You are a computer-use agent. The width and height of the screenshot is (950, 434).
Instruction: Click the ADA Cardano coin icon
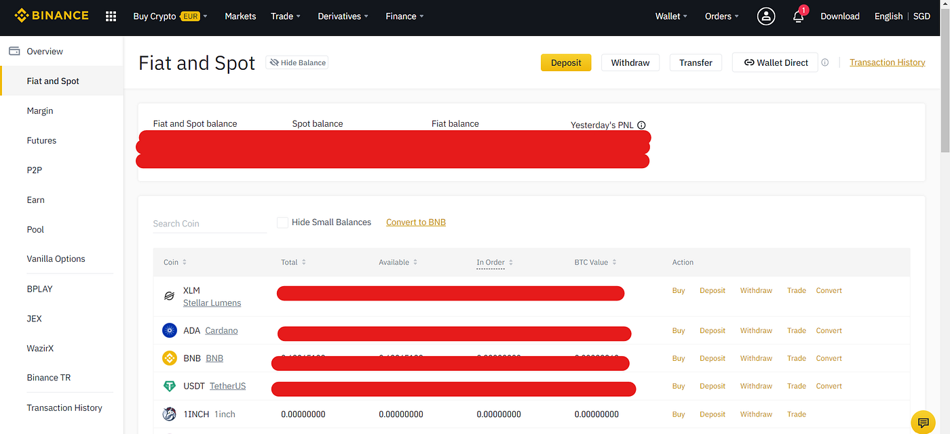coord(170,330)
